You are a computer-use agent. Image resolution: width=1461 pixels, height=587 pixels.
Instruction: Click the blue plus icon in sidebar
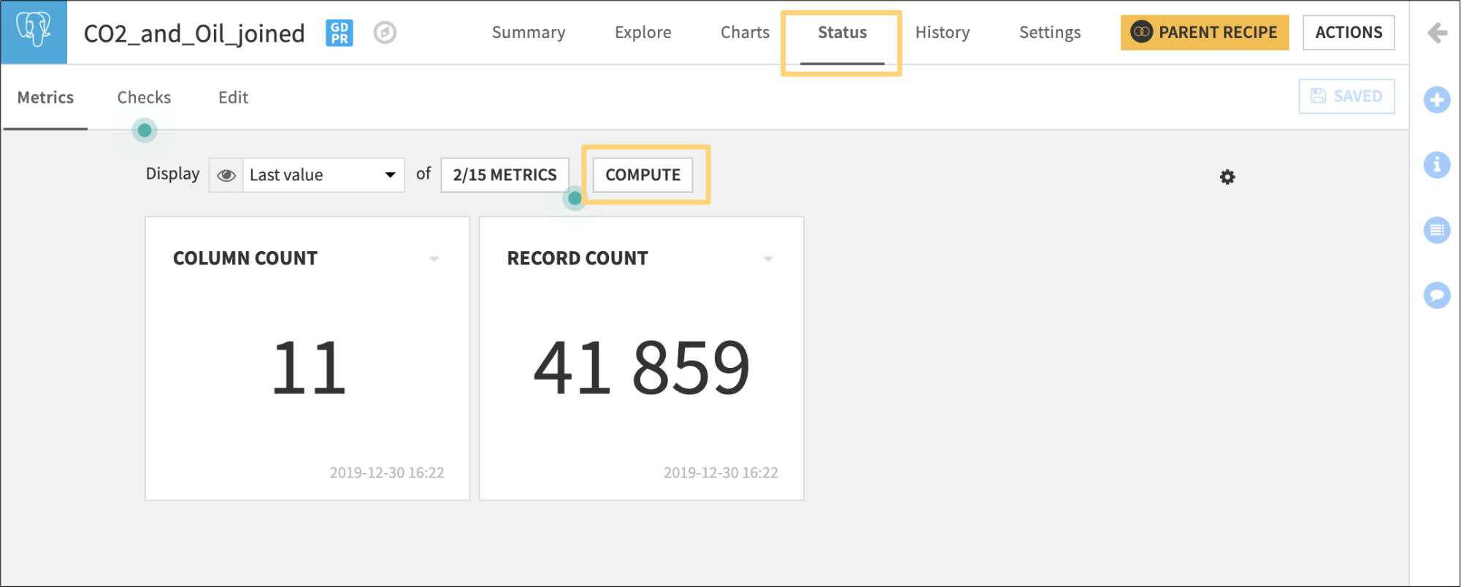1437,100
